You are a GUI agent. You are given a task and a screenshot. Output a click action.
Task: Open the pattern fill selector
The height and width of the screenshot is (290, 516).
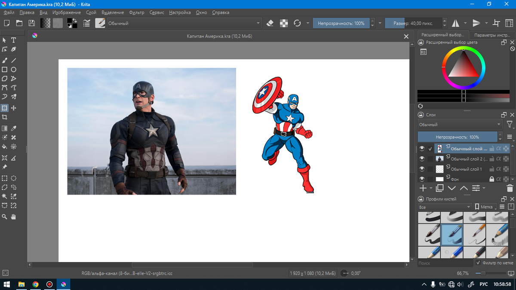[58, 23]
